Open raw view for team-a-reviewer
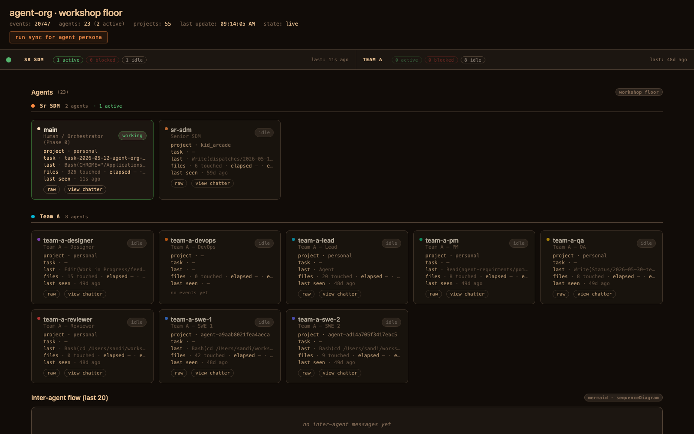 (x=52, y=373)
